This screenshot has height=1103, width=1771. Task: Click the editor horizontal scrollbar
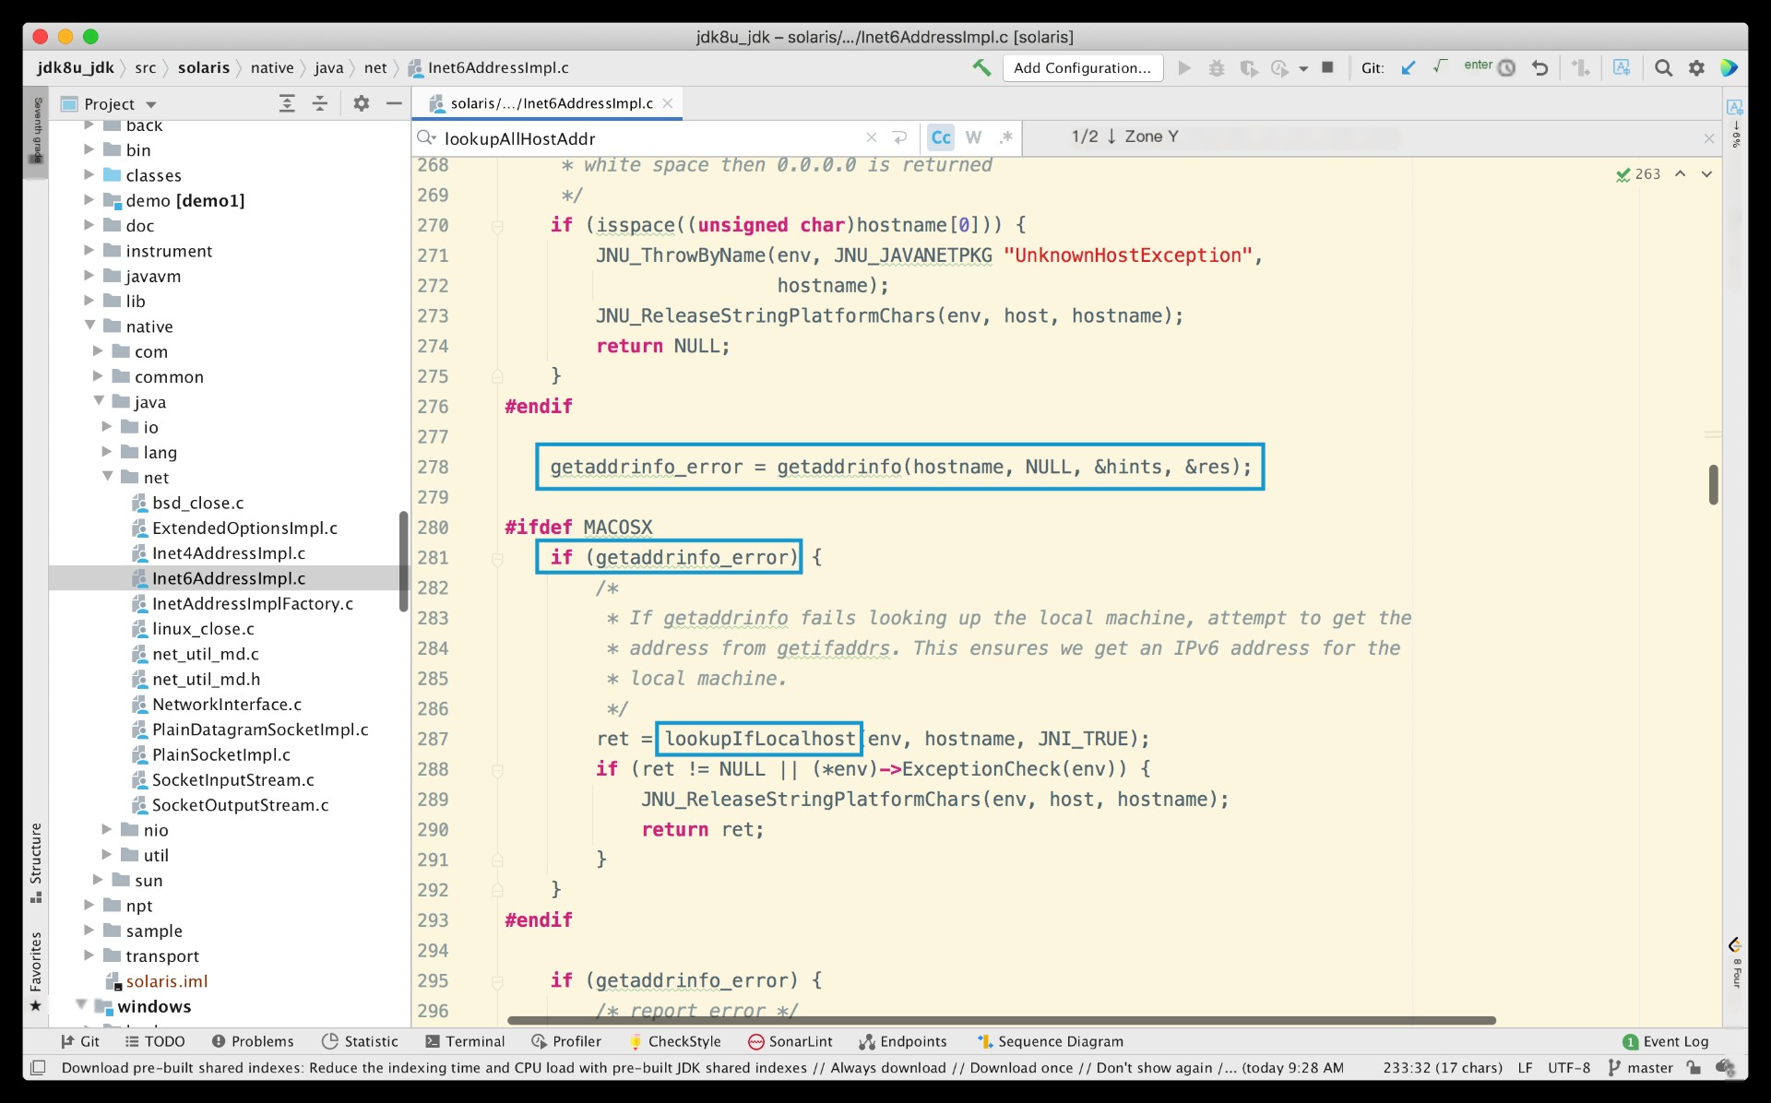tap(1001, 1020)
